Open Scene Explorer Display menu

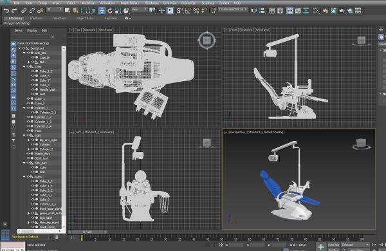pyautogui.click(x=32, y=30)
